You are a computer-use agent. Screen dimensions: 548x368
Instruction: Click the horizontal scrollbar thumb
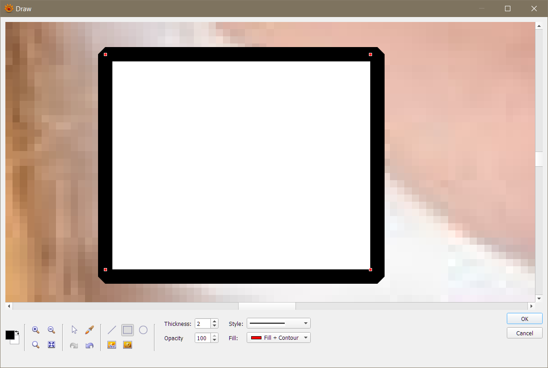267,306
